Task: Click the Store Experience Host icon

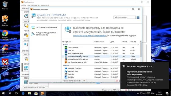Action: (66, 53)
